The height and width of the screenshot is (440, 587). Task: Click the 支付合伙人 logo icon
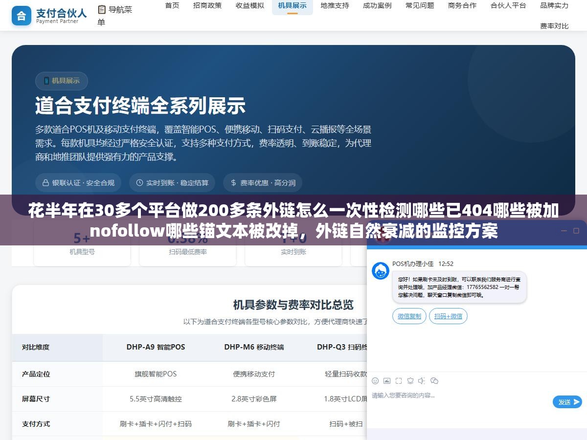[22, 16]
